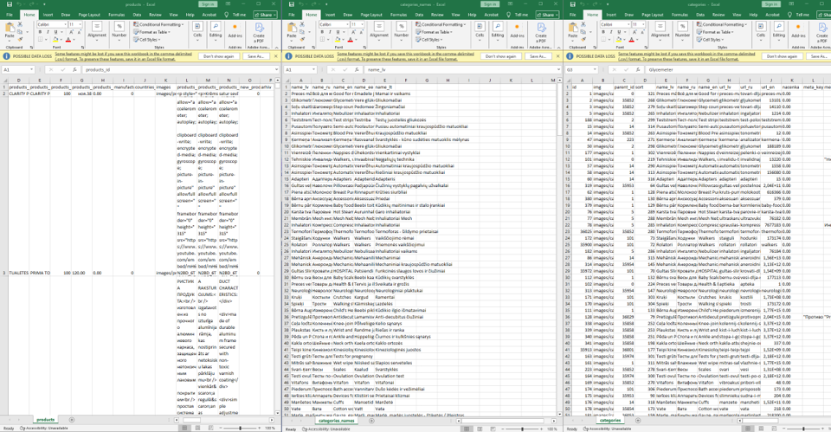Open Formulas tab in categories_names window
831x432 pixels.
398,15
